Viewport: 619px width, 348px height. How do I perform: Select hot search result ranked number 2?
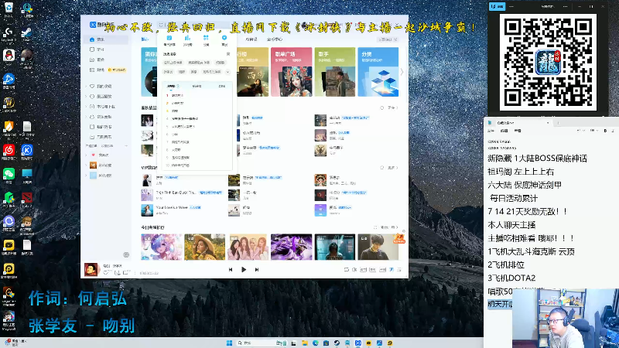point(197,103)
